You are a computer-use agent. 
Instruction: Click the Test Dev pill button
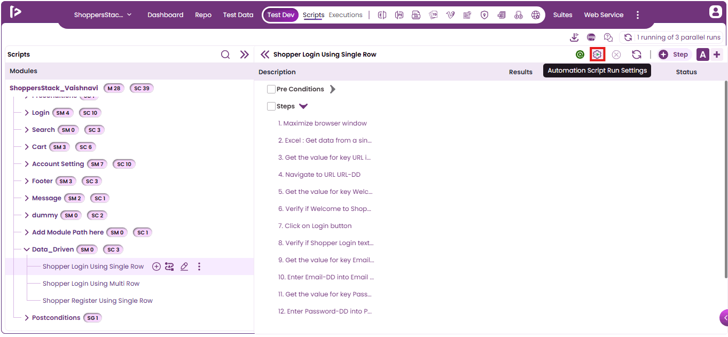[x=281, y=15]
